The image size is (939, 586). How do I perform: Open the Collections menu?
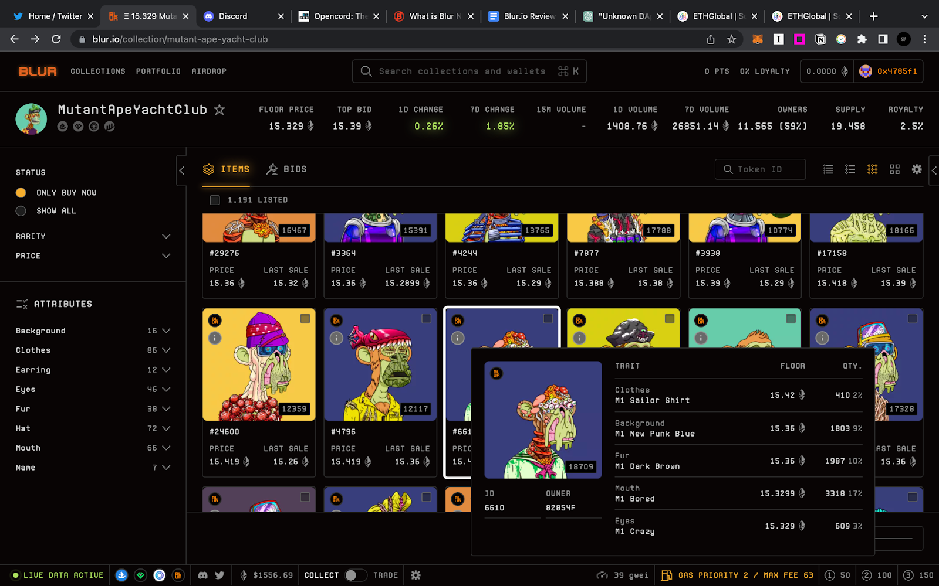coord(98,71)
